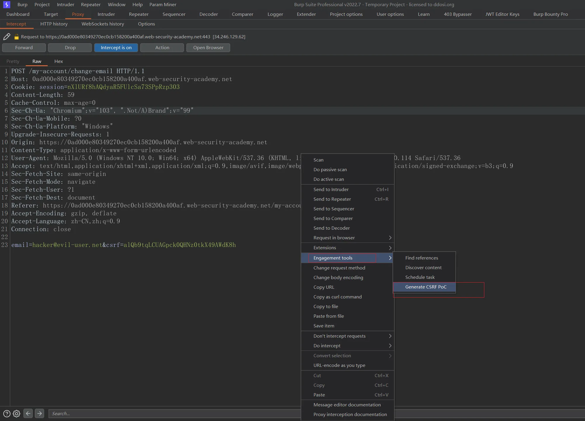585x421 pixels.
Task: Select Schedule task
Action: click(424, 277)
